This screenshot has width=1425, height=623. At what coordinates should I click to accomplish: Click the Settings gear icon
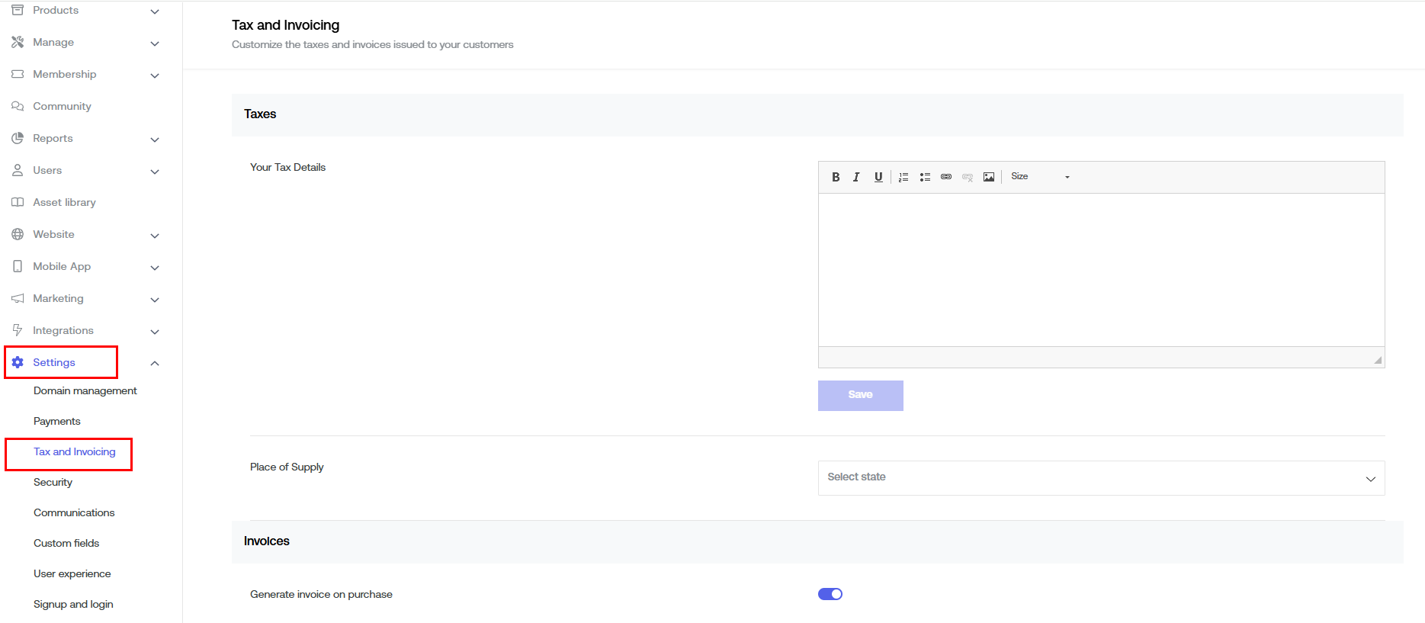point(18,362)
